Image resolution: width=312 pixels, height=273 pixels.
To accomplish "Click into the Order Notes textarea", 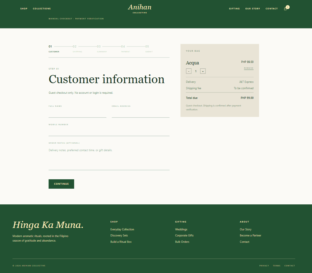I will point(109,158).
